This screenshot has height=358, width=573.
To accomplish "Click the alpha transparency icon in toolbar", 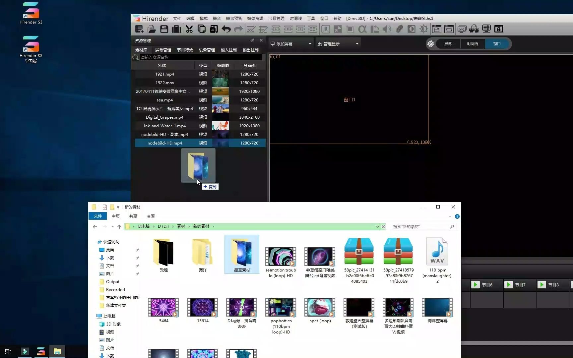I will point(362,29).
